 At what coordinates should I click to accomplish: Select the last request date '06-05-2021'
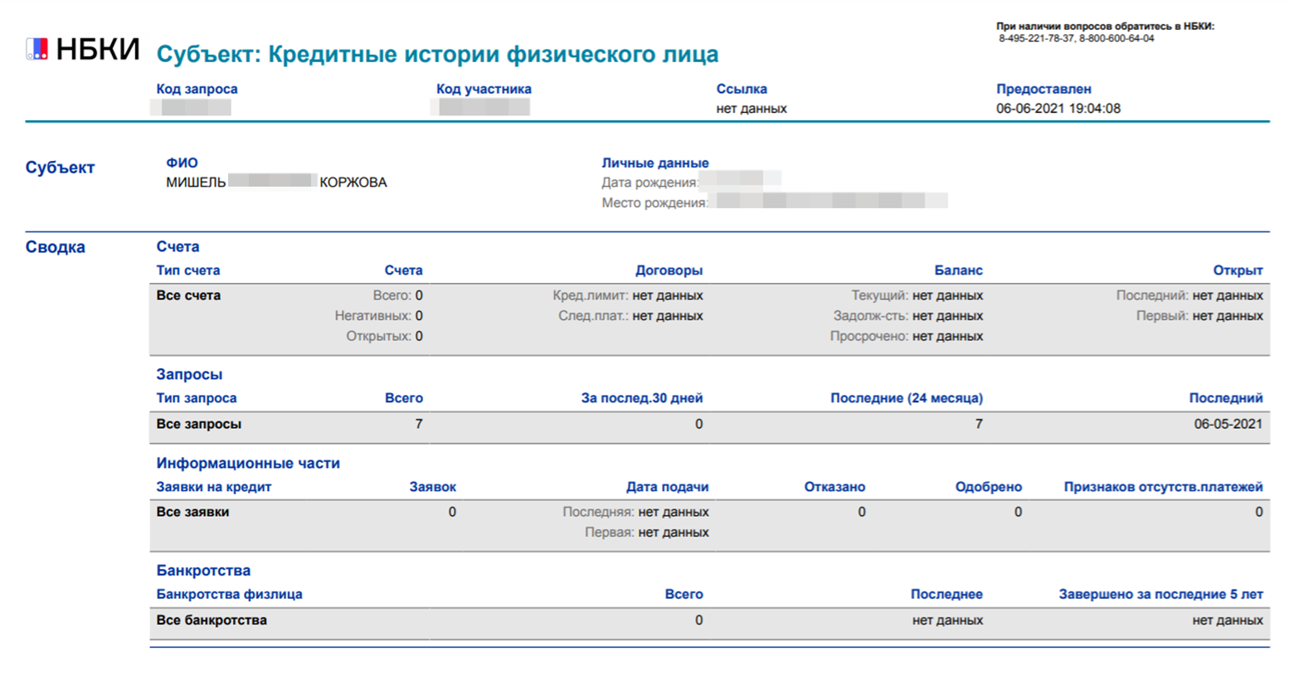point(1228,424)
